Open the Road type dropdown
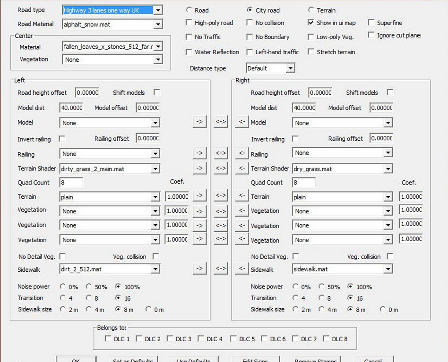The width and height of the screenshot is (448, 362). coord(158,10)
